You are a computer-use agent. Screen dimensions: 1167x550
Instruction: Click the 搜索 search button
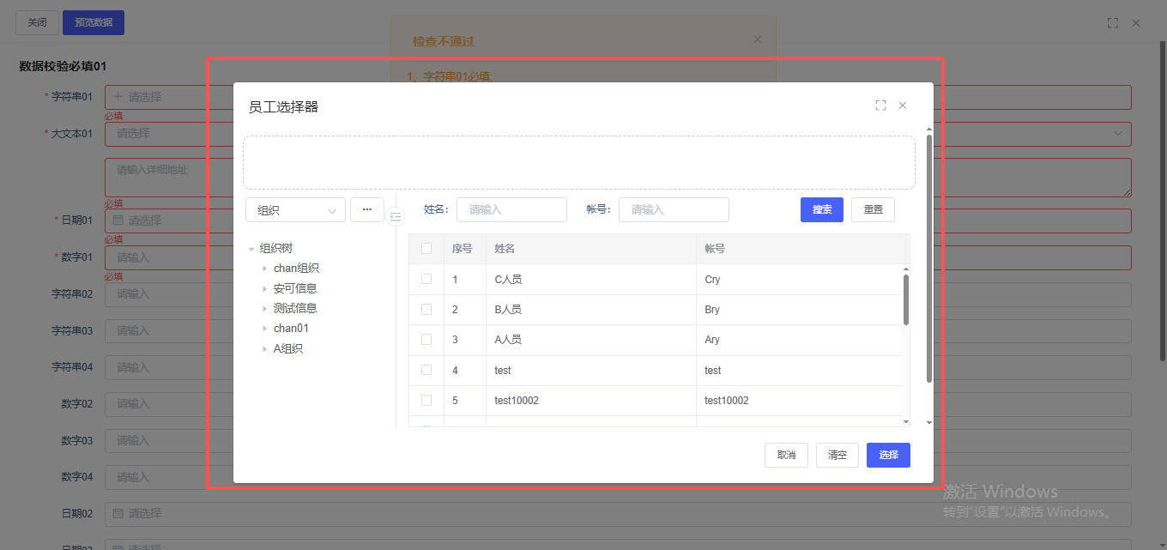[x=821, y=210]
